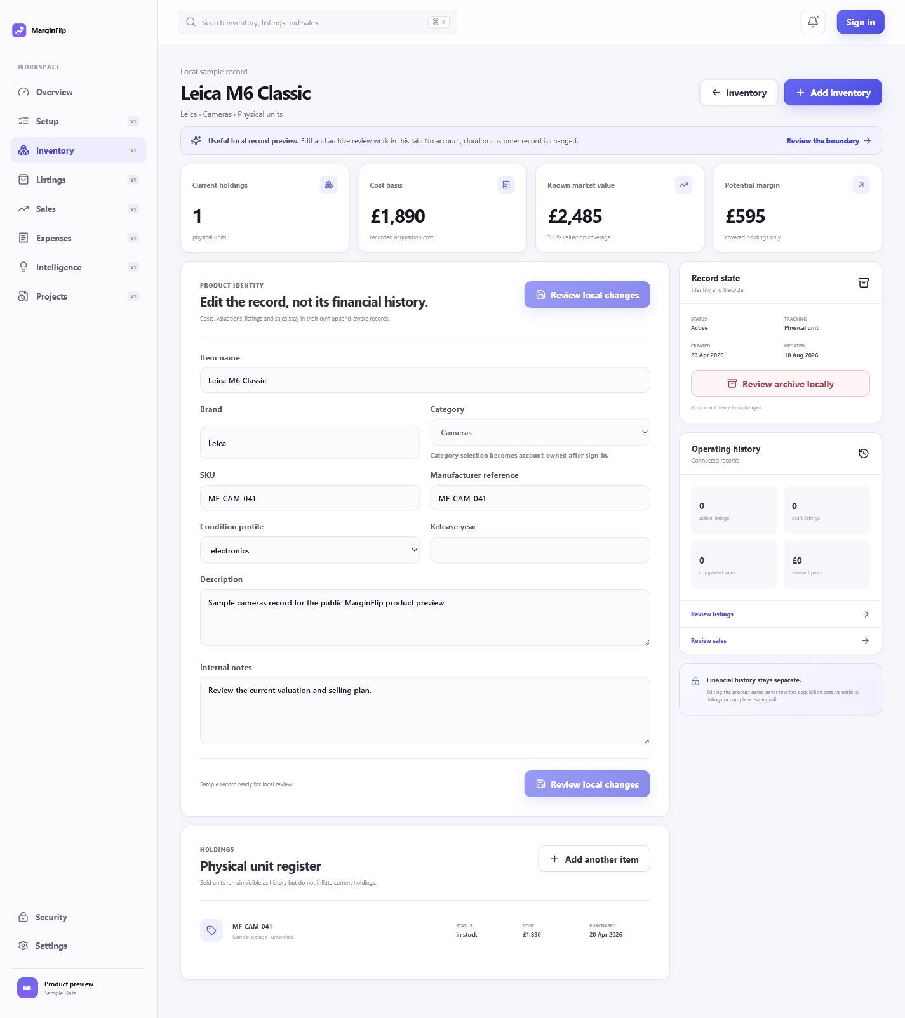
Task: Click the 'in stock' status value
Action: 466,935
